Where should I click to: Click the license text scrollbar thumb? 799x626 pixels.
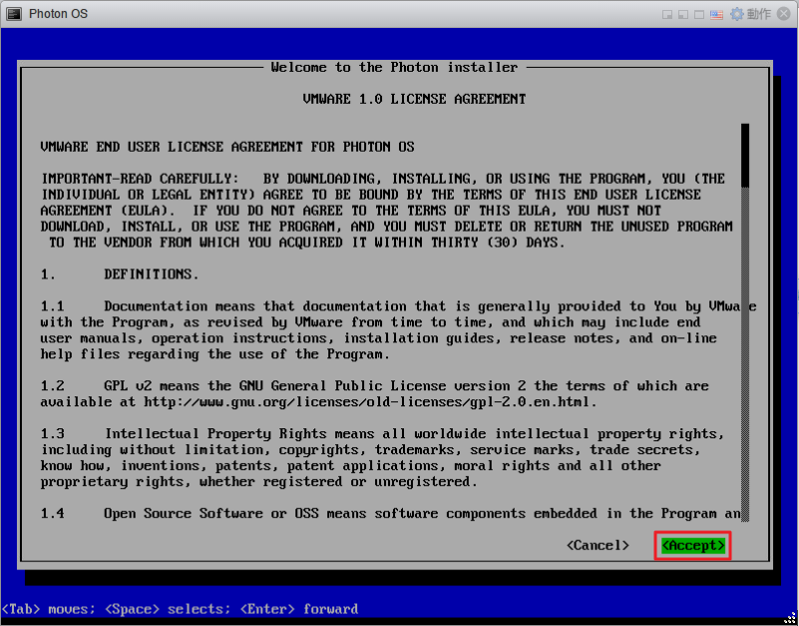[745, 155]
